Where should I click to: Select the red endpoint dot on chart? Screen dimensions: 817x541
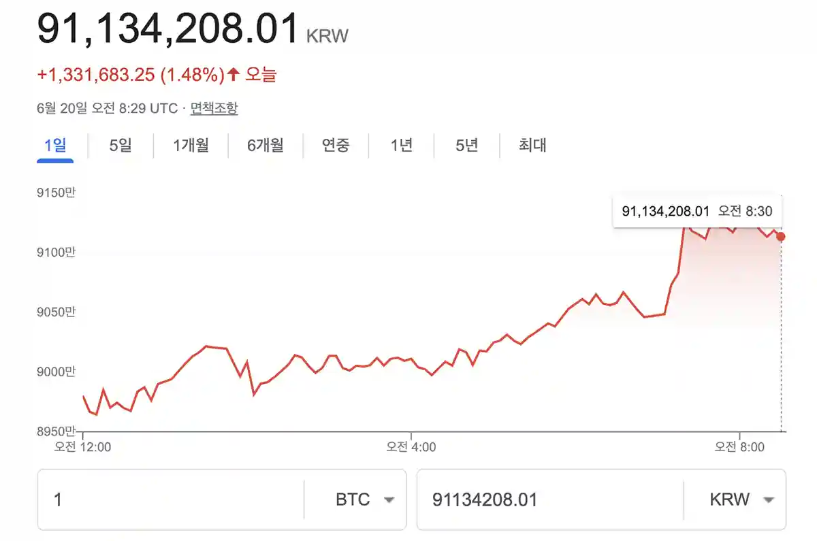(x=780, y=237)
